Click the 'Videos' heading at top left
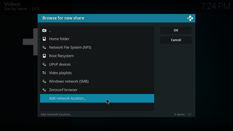233x131 pixels. (x=13, y=4)
